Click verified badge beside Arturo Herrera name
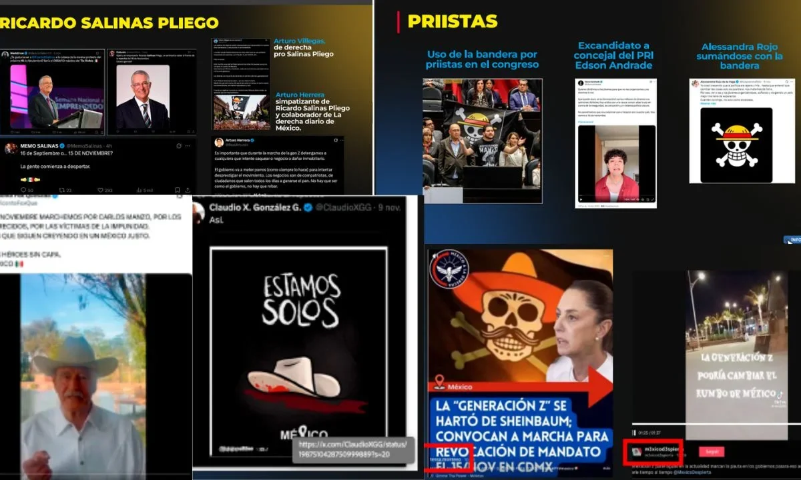801x480 pixels. click(252, 140)
